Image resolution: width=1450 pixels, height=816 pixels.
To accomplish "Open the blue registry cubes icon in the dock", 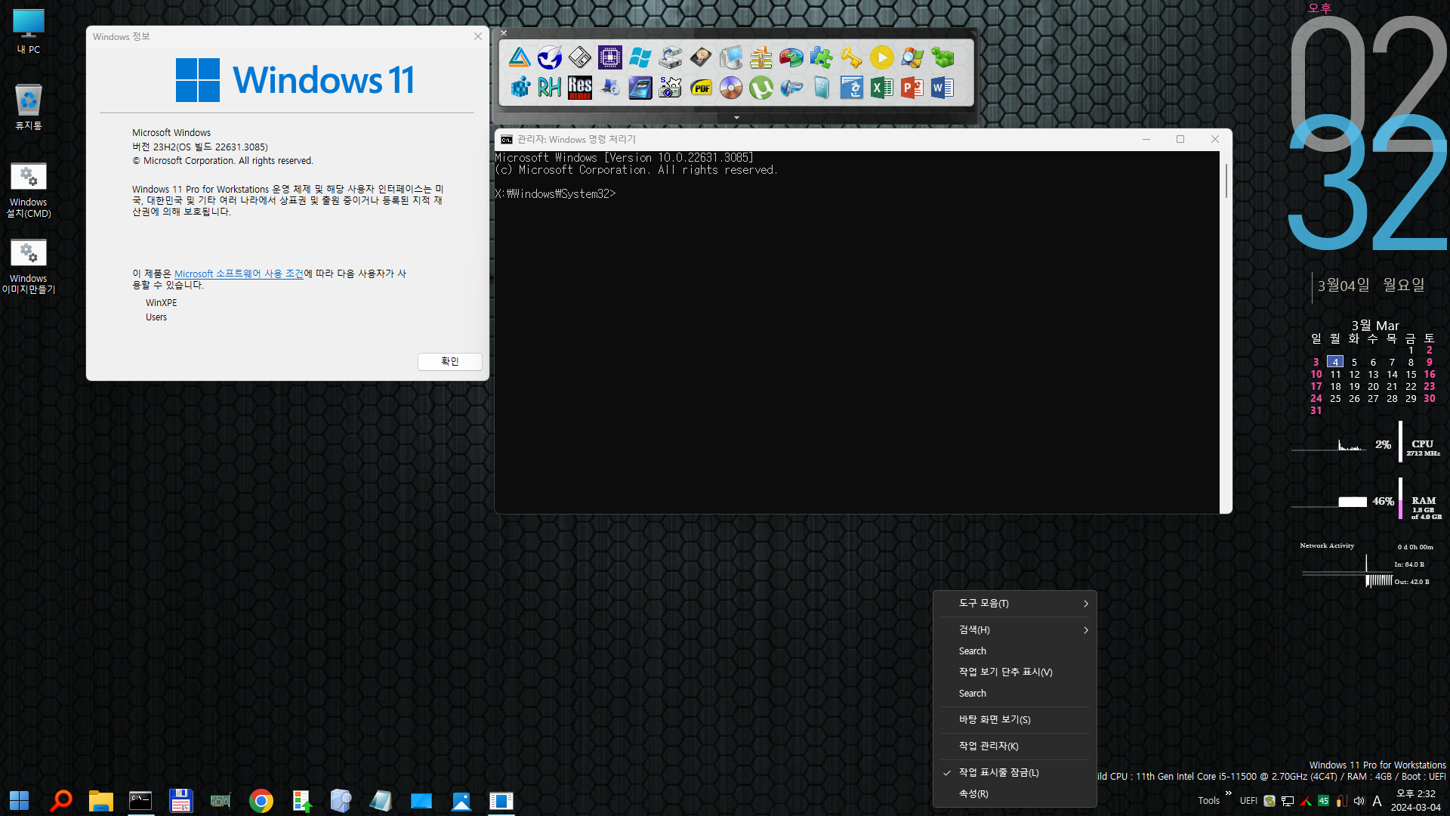I will (x=519, y=88).
